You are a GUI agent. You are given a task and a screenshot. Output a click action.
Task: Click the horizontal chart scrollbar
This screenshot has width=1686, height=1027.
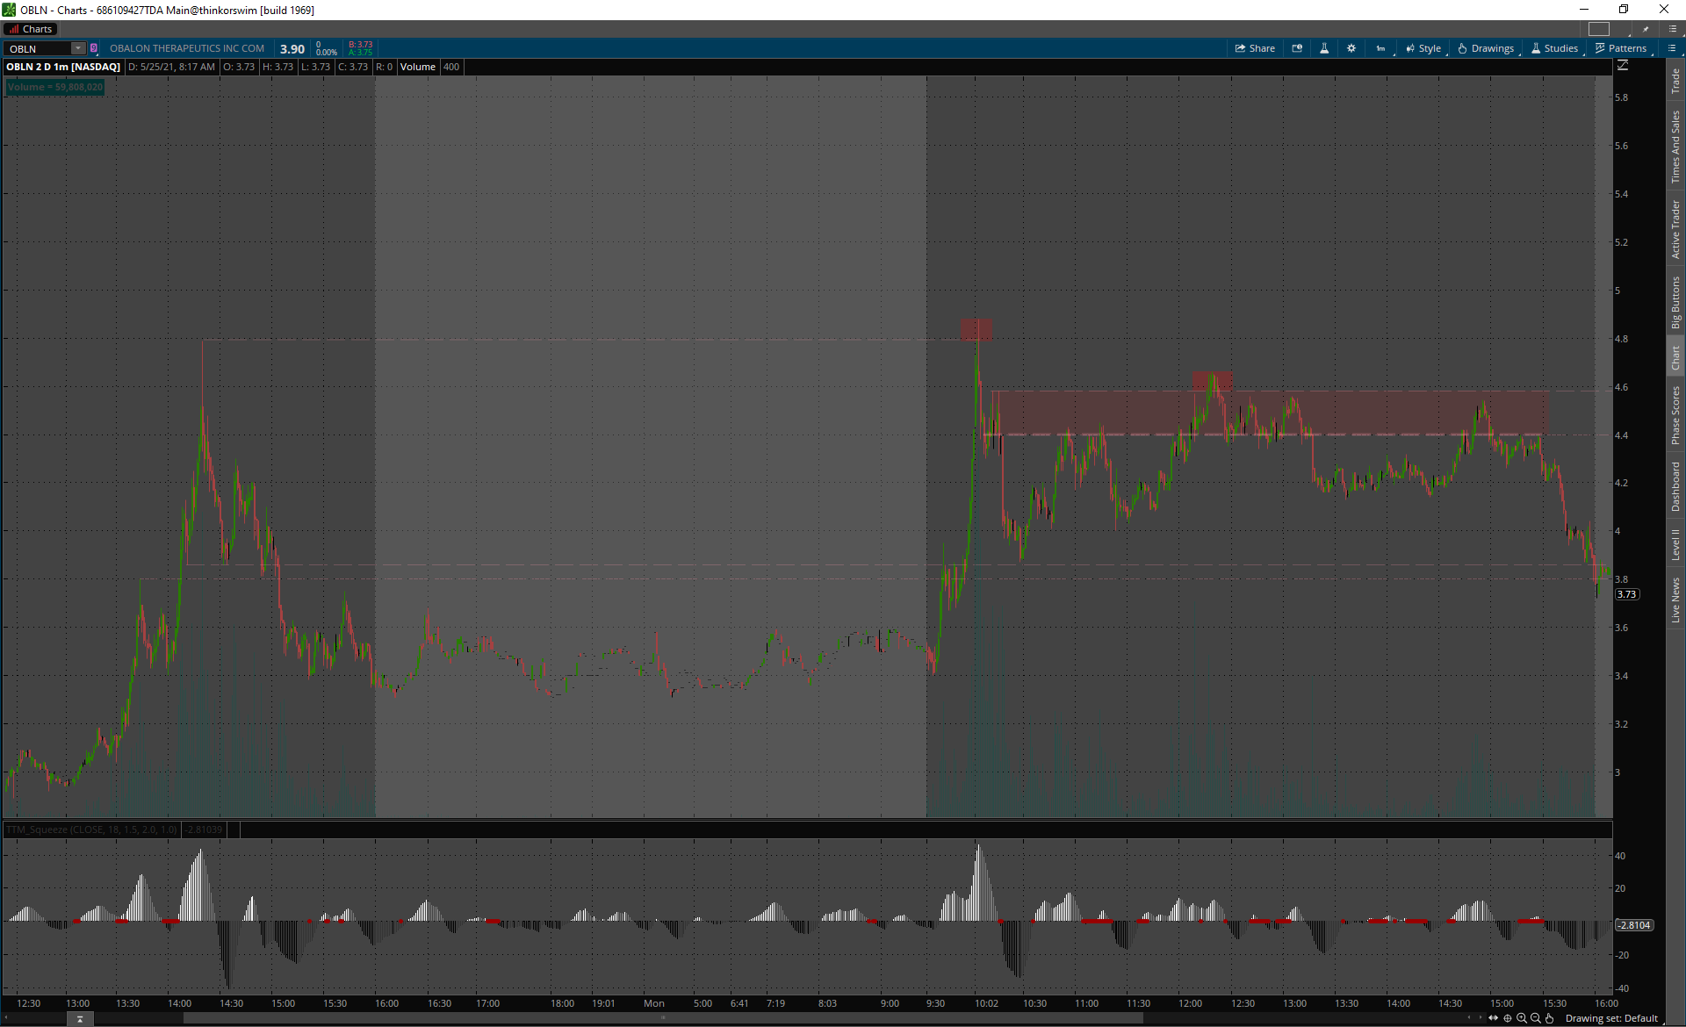[x=663, y=1018]
